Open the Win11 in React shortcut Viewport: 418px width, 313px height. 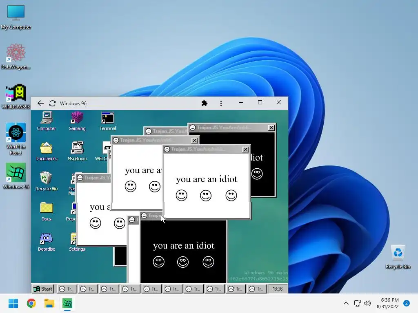16,139
